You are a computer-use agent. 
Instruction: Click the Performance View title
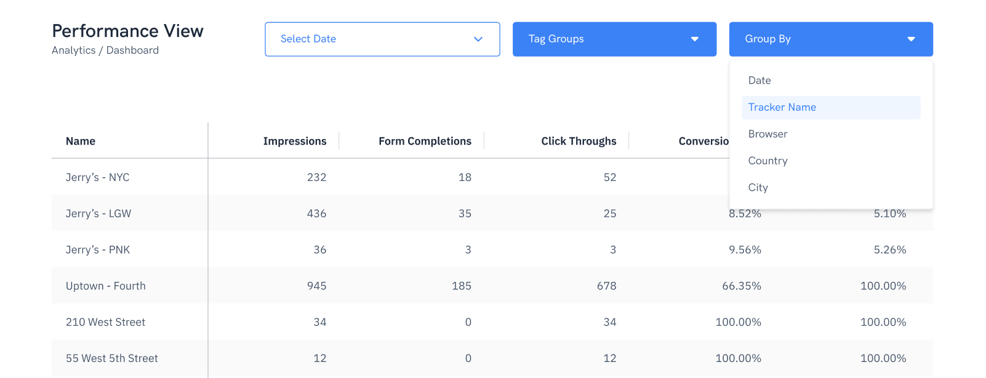tap(128, 31)
